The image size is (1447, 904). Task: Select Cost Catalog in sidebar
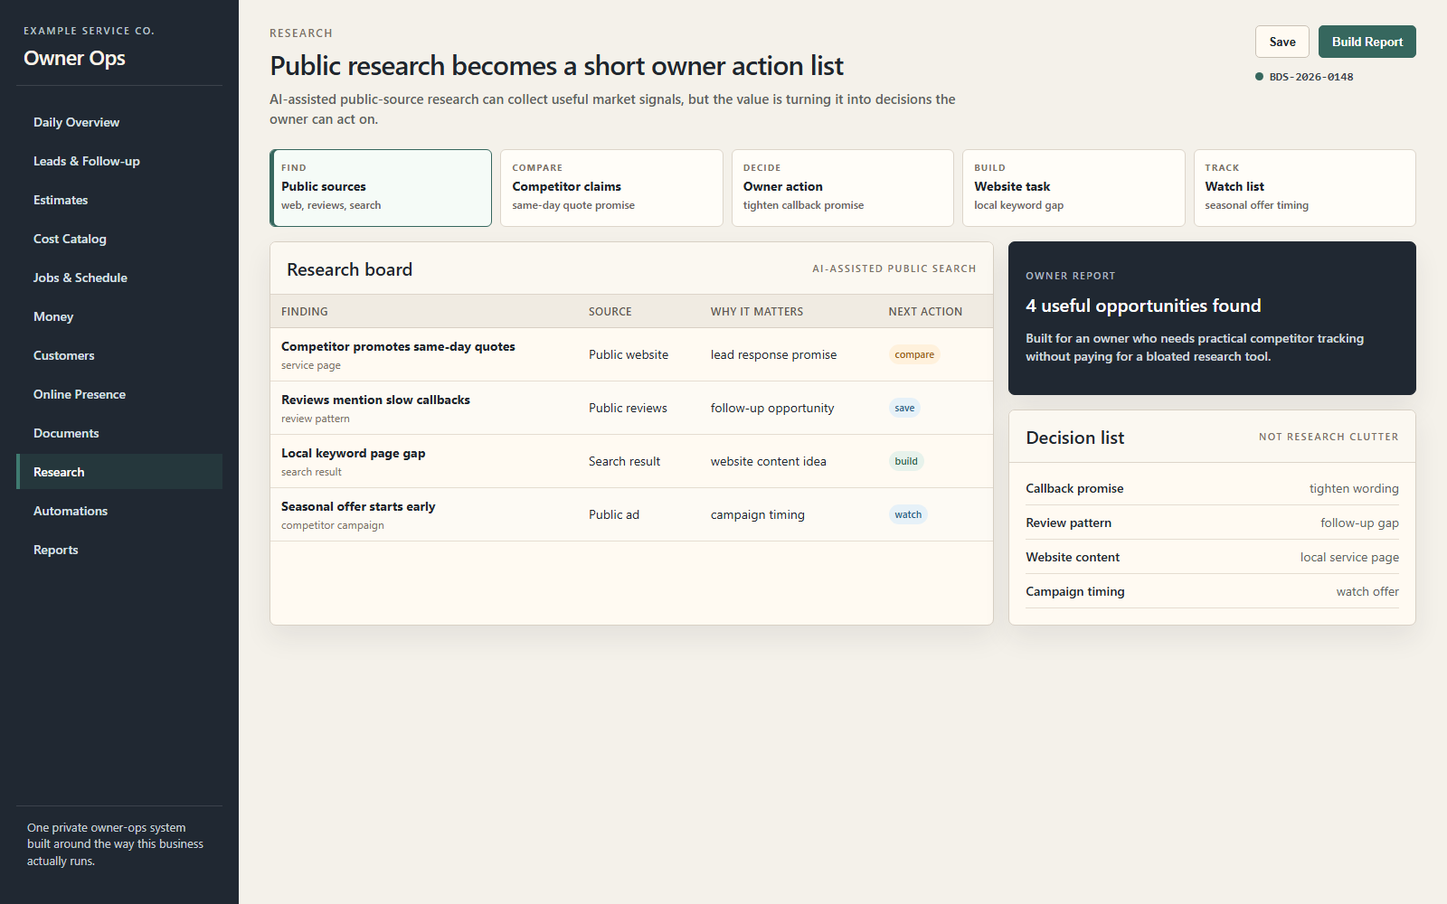tap(119, 239)
